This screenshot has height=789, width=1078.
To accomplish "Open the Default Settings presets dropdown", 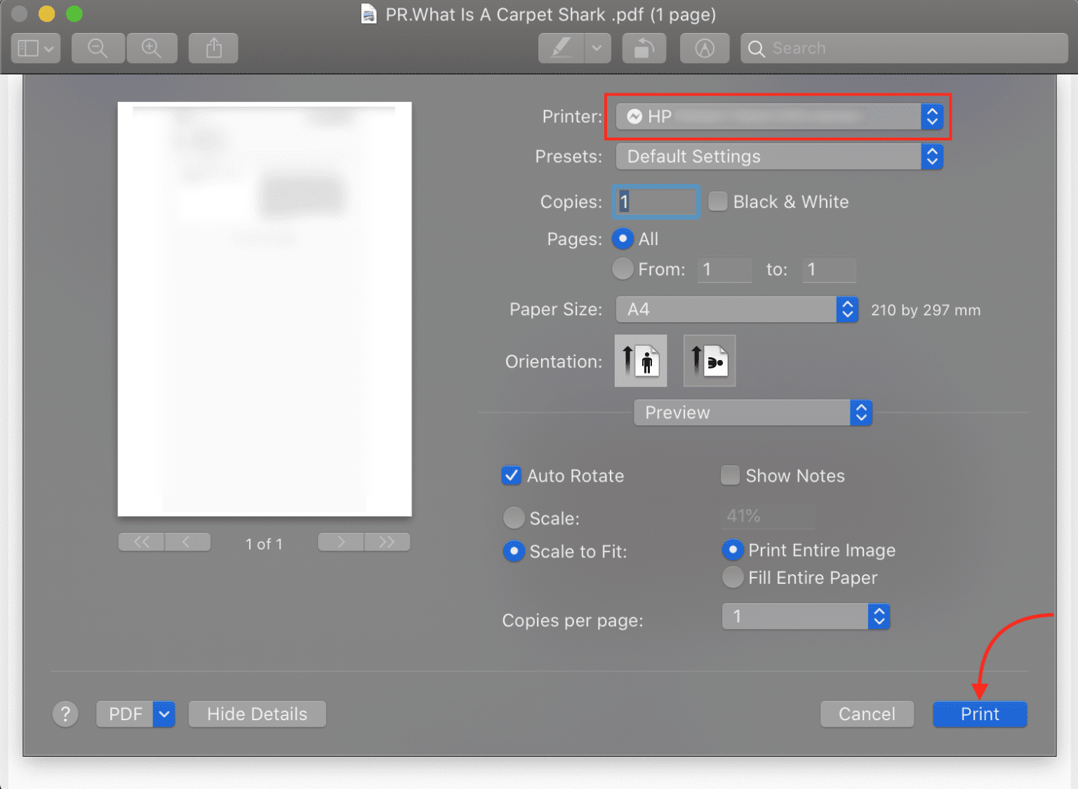I will [779, 157].
